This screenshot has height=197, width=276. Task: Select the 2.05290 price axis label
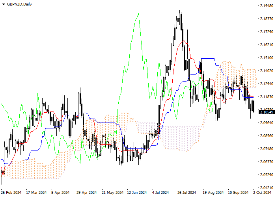coord(267,175)
